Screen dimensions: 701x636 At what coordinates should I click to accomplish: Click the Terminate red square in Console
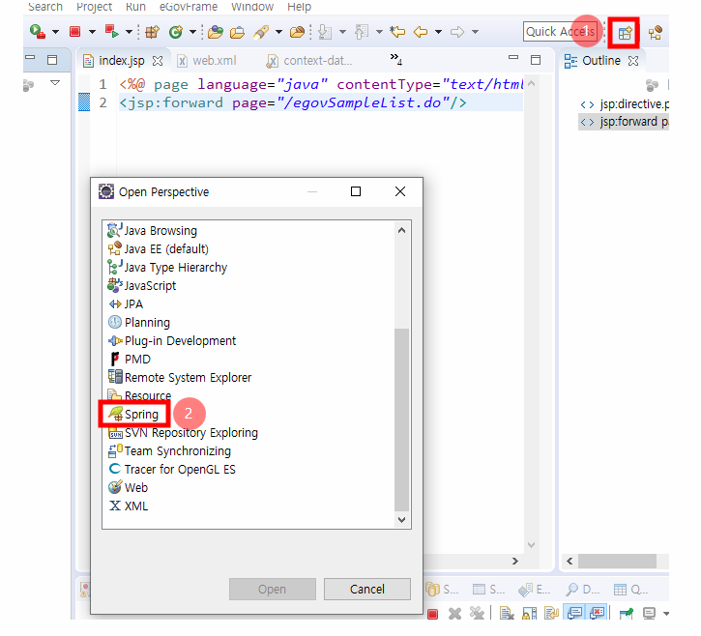tap(432, 614)
